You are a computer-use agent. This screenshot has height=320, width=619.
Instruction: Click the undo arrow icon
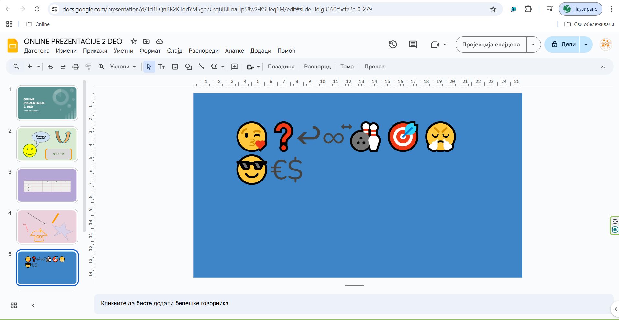pyautogui.click(x=50, y=67)
